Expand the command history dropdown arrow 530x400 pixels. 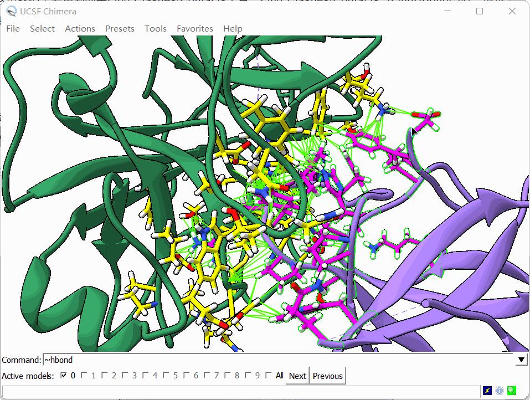tap(521, 360)
